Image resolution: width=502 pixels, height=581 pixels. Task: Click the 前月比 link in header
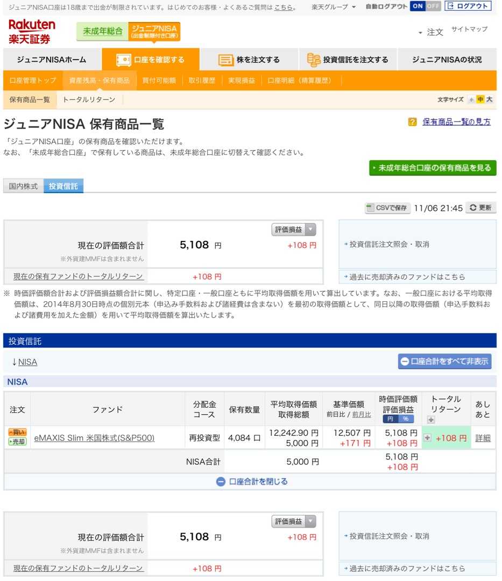pos(362,415)
